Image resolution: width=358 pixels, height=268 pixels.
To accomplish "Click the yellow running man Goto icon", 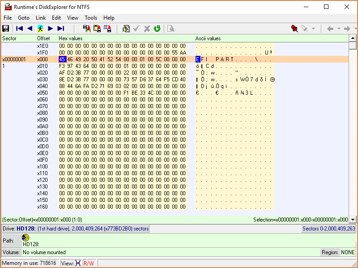I will click(40, 29).
